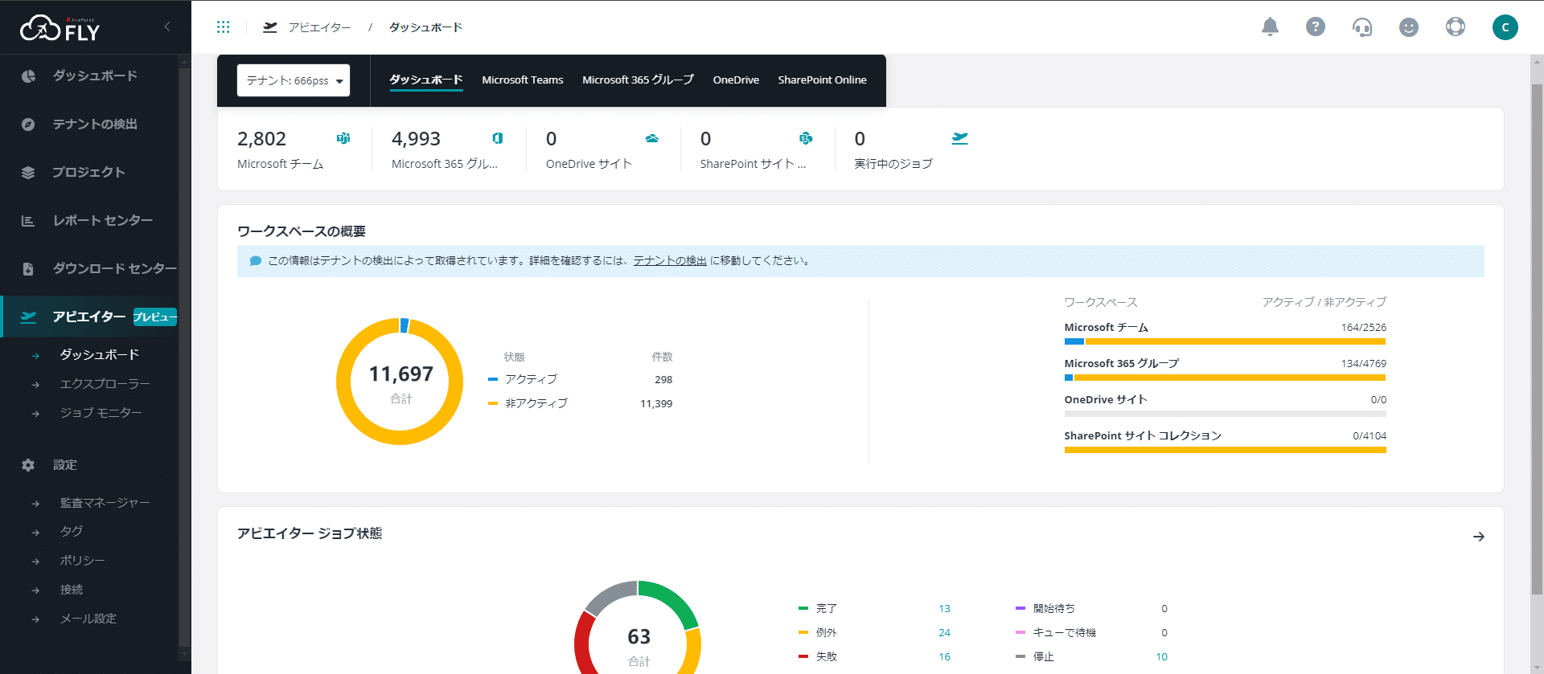
Task: Select アビエイター sidebar section
Action: click(x=89, y=317)
